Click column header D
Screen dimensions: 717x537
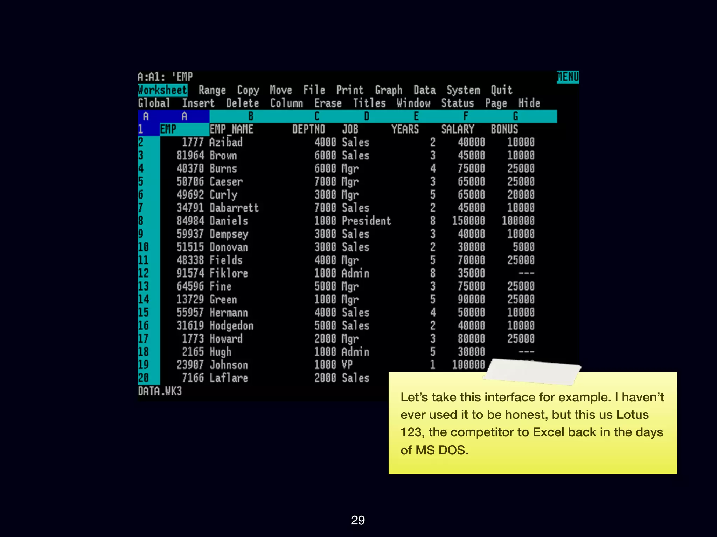coord(367,116)
